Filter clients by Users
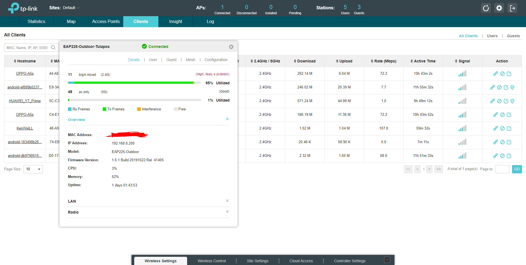The height and width of the screenshot is (265, 526). tap(492, 36)
